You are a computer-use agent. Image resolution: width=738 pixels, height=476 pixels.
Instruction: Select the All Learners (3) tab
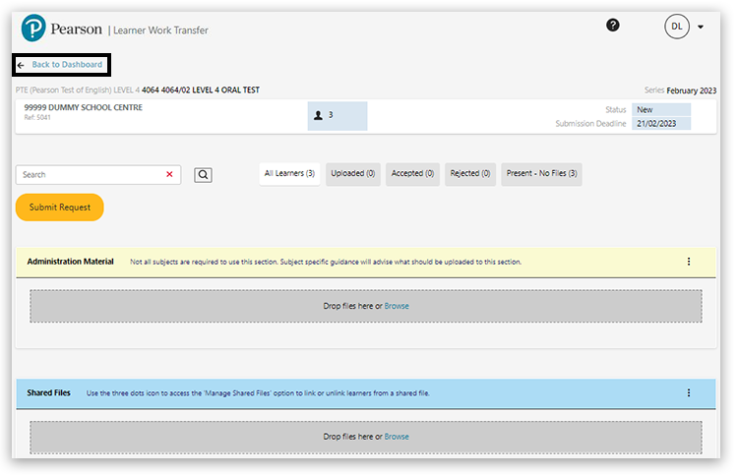(289, 174)
